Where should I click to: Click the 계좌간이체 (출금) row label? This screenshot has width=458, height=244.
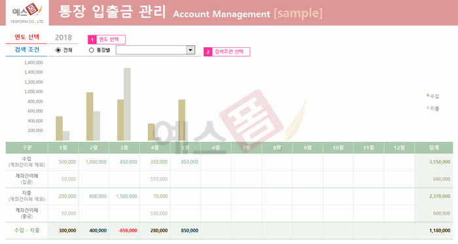[27, 213]
